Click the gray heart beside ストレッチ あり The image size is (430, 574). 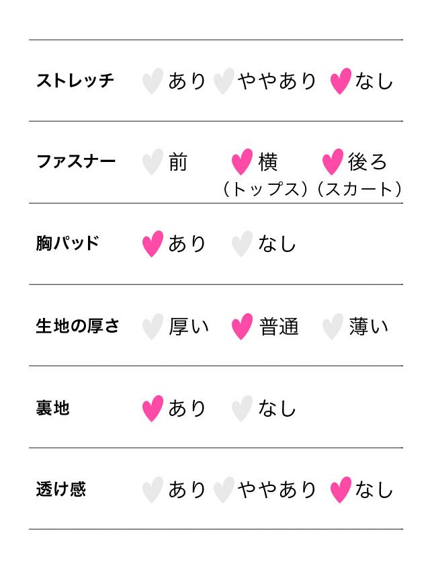point(153,81)
